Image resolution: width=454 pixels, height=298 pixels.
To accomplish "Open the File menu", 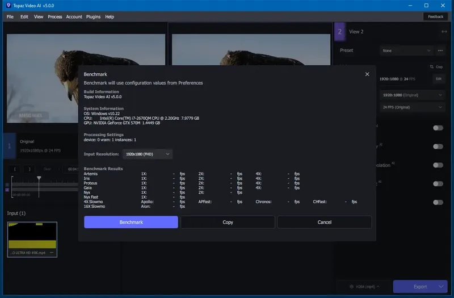I will pyautogui.click(x=10, y=17).
